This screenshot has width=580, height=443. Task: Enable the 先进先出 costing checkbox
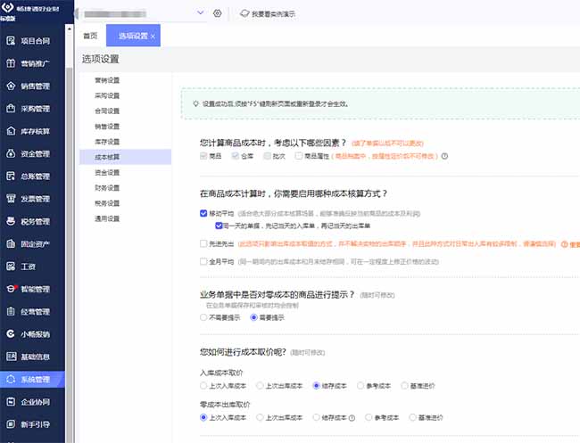pyautogui.click(x=204, y=242)
